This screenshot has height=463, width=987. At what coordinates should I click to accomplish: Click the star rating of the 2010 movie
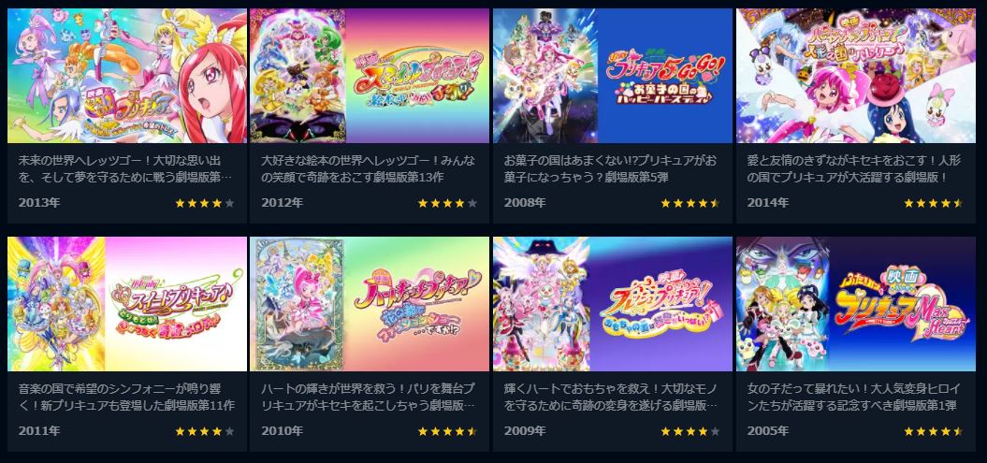[447, 431]
